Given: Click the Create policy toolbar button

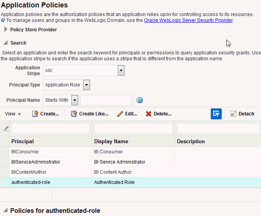Looking at the screenshot, I should click(46, 114).
